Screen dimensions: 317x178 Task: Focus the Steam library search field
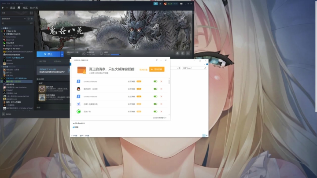tap(15, 23)
